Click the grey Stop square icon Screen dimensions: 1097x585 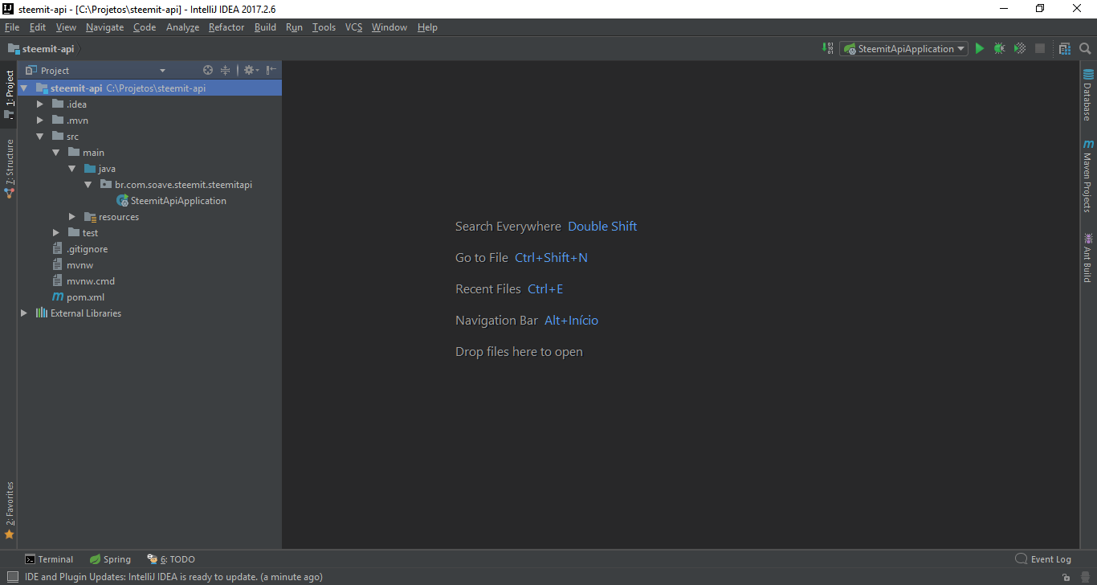coord(1040,49)
